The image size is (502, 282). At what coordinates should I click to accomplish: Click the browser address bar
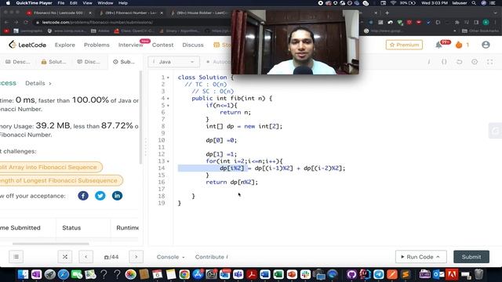132,23
